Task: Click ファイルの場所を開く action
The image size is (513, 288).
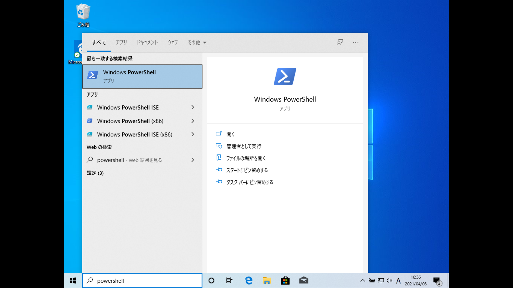Action: [x=246, y=158]
